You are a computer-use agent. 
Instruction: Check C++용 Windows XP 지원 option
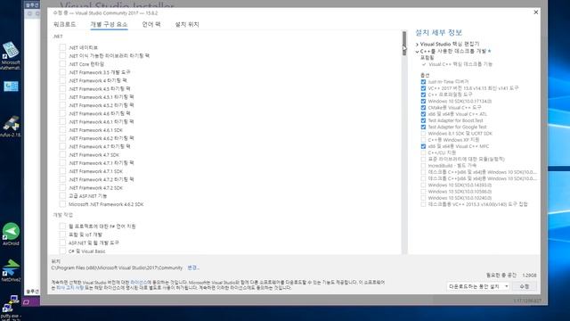[x=423, y=140]
